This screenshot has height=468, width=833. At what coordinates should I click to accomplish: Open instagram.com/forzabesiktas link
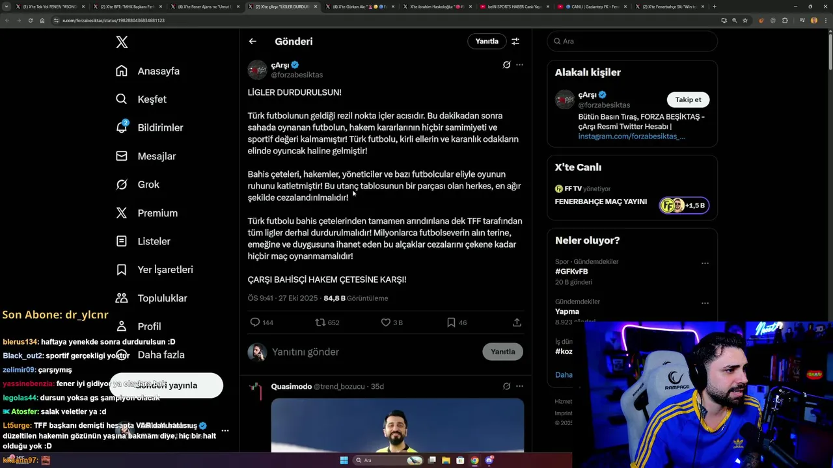click(x=631, y=136)
